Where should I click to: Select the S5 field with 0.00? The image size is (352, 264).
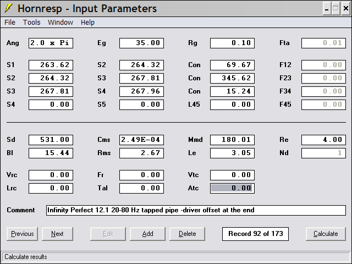[142, 105]
